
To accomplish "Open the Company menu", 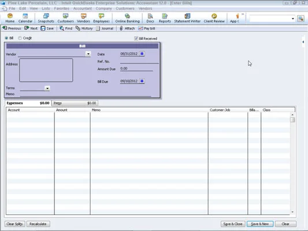I will (103, 9).
